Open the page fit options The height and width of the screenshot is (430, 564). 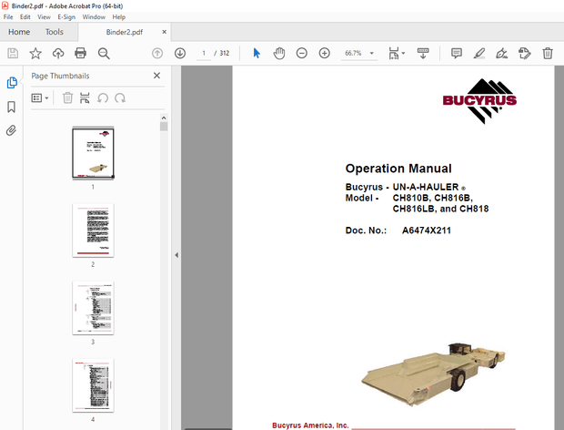tap(396, 54)
